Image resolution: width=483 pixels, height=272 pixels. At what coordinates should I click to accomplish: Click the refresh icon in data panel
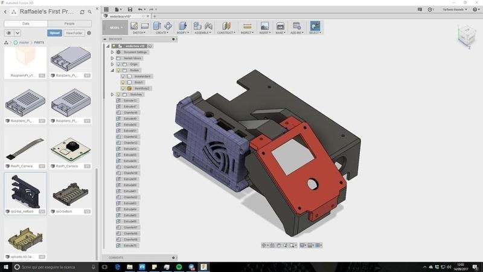82,12
